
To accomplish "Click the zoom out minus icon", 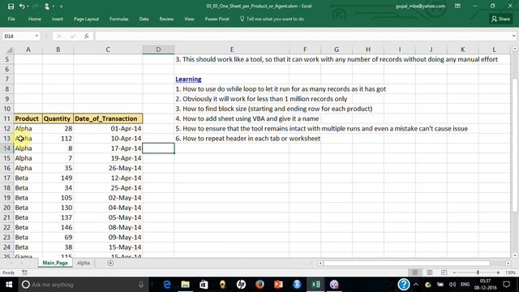I will pyautogui.click(x=454, y=273).
